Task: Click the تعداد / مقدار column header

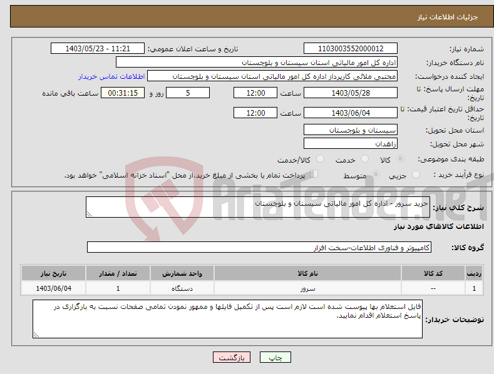Action: coord(118,273)
